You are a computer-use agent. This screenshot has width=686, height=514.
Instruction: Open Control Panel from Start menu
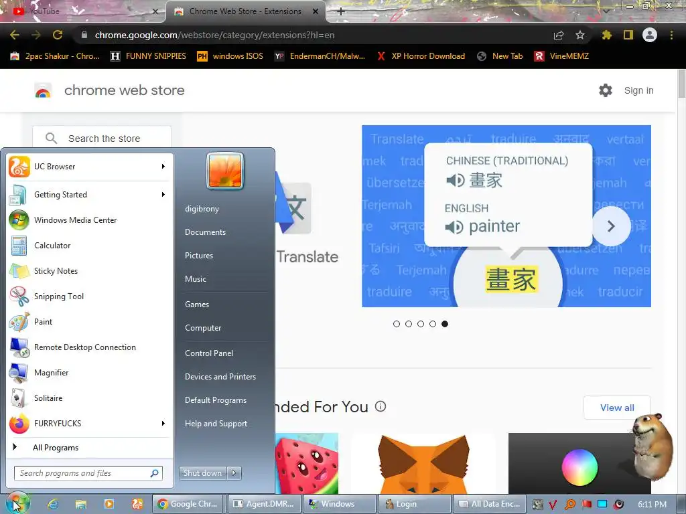click(x=209, y=353)
